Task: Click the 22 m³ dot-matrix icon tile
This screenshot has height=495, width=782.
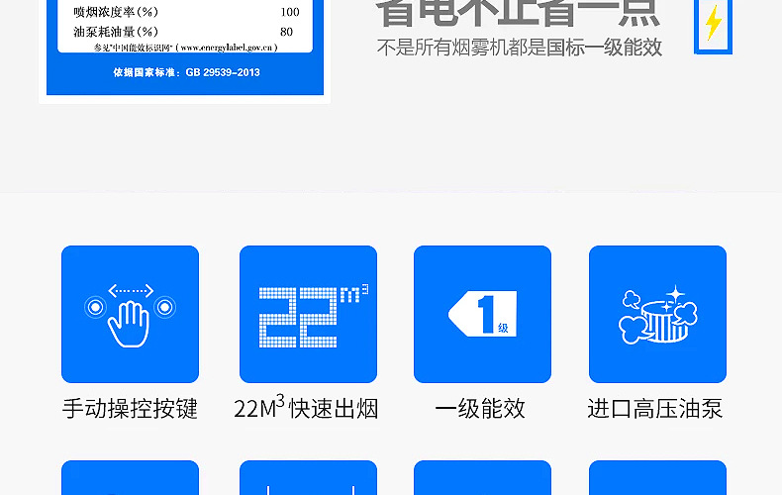Action: tap(308, 314)
